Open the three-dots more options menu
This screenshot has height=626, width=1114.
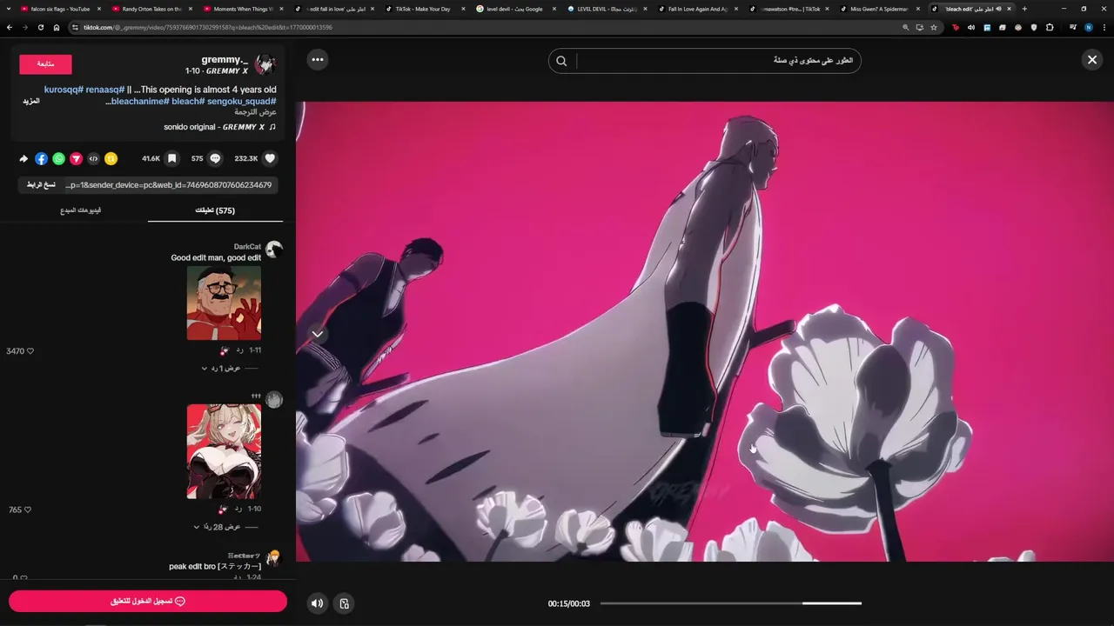[x=318, y=59]
